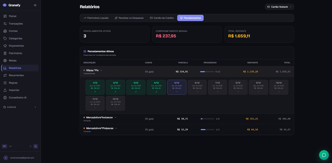Click gold card icon in 99pay row
This screenshot has width=332, height=163.
pos(146,72)
